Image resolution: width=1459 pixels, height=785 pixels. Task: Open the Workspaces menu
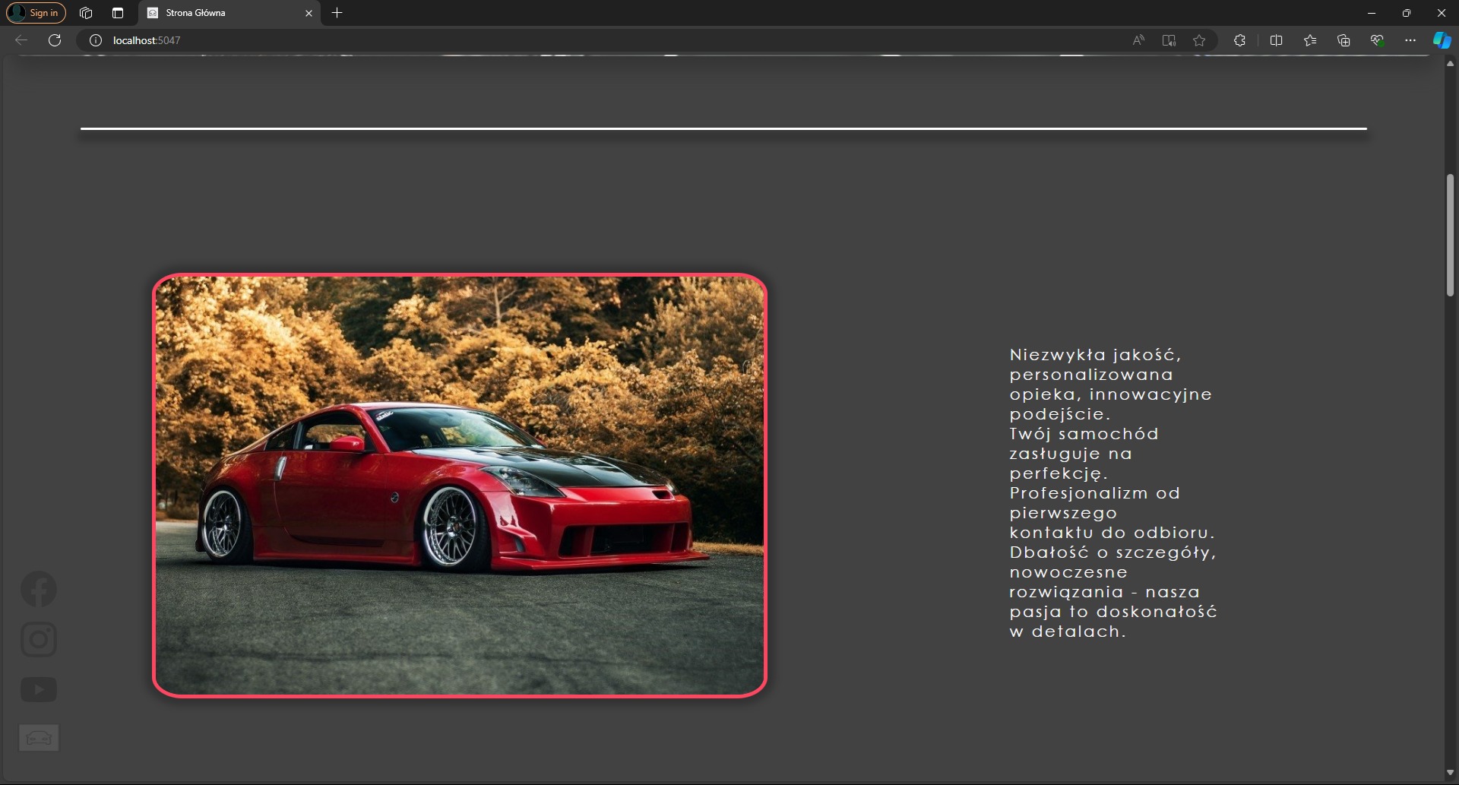coord(86,13)
